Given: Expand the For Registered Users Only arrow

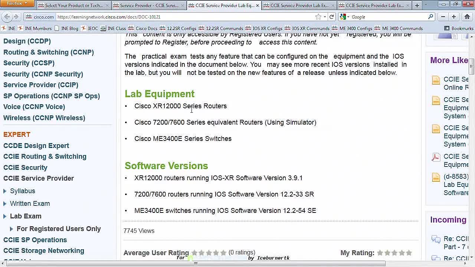Looking at the screenshot, I should pos(12,229).
